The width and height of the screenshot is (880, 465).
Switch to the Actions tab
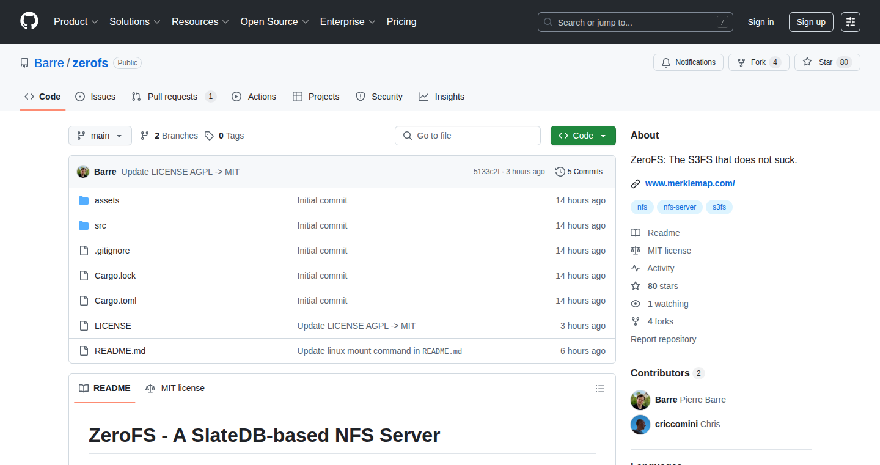click(254, 97)
